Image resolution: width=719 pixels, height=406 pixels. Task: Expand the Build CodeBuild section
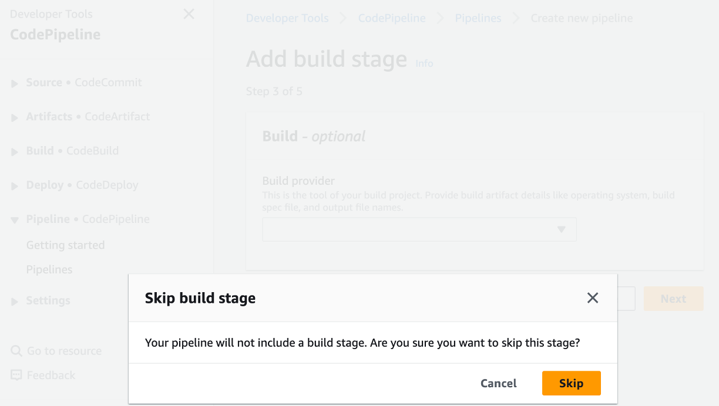(15, 151)
